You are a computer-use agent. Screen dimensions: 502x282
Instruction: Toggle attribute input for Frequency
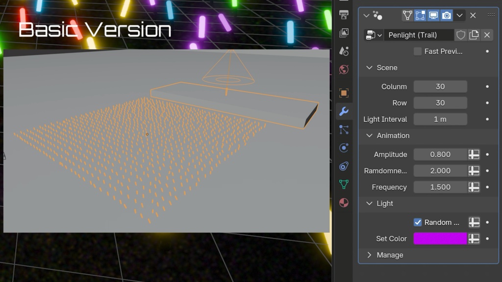pyautogui.click(x=474, y=187)
